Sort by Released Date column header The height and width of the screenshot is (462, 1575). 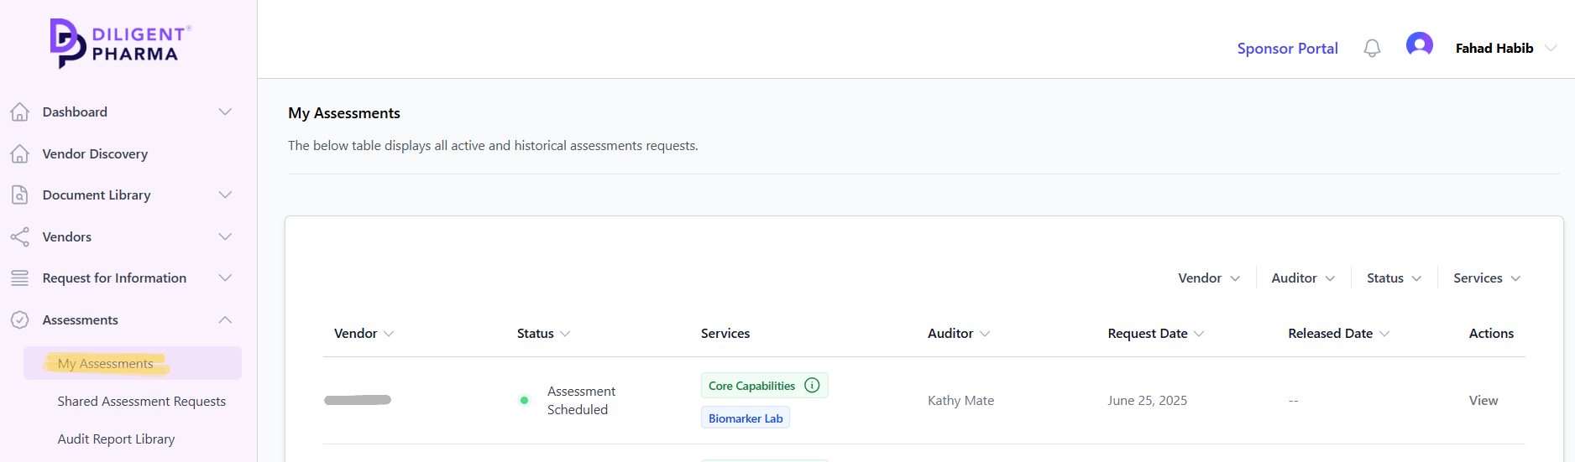1339,334
